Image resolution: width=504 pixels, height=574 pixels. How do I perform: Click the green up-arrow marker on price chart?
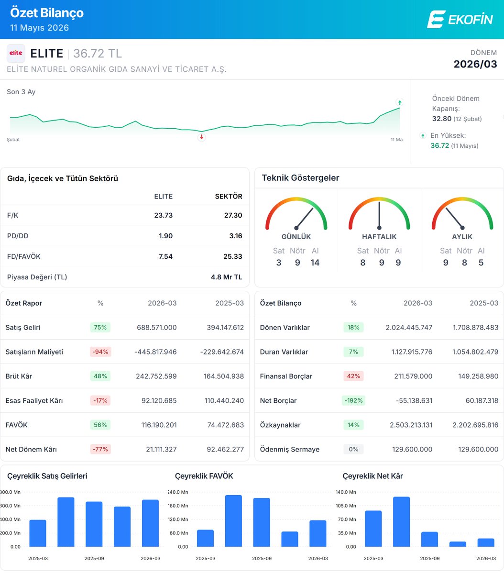400,102
